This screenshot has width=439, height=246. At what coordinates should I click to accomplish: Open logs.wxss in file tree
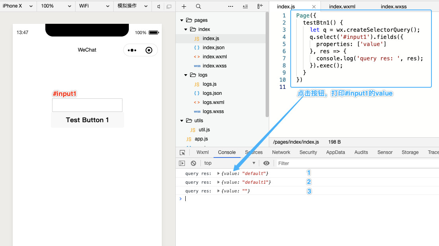(213, 111)
